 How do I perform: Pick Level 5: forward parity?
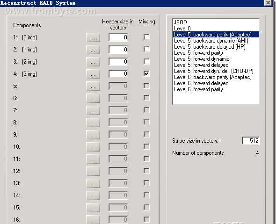pyautogui.click(x=216, y=53)
